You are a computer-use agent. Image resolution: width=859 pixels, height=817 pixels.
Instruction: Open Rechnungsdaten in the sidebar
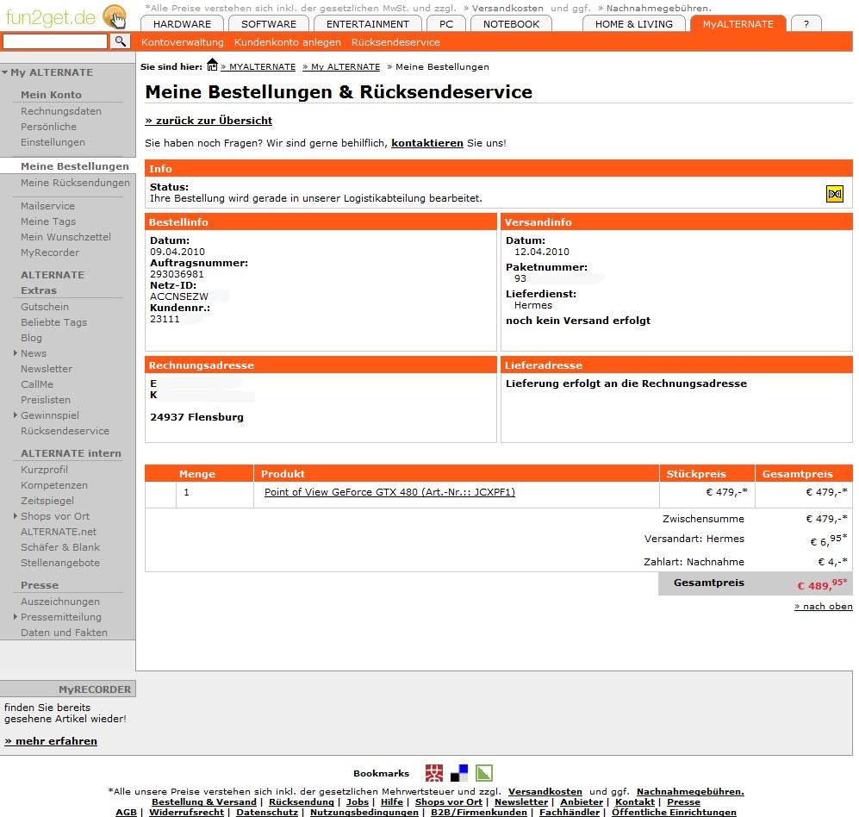click(61, 111)
